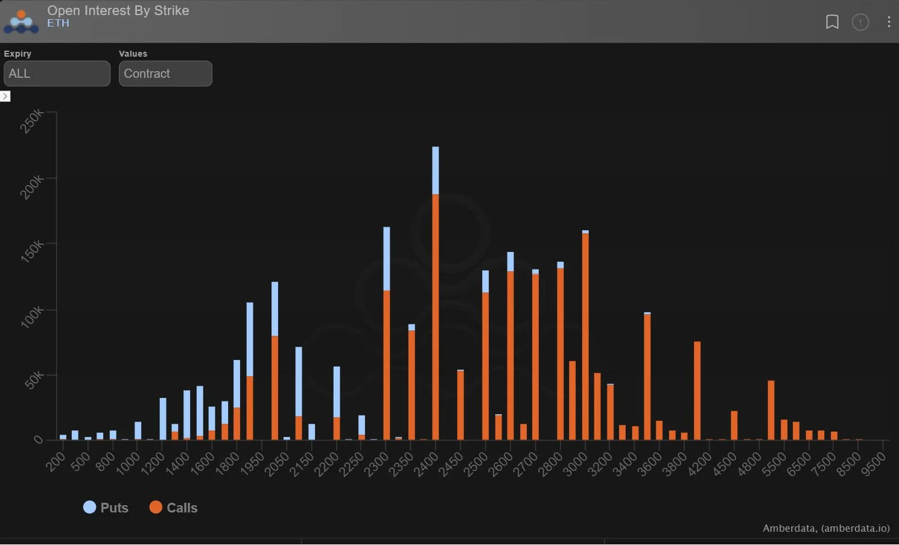Click the 1000 strike axis label
Screen dimensions: 899x545
[127, 464]
